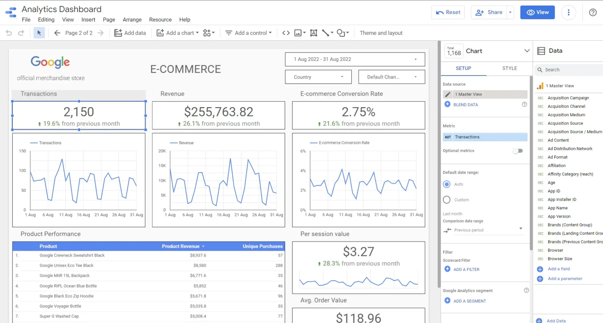Viewport: 603px width, 323px height.
Task: Open the Default Channel dropdown
Action: (x=391, y=77)
